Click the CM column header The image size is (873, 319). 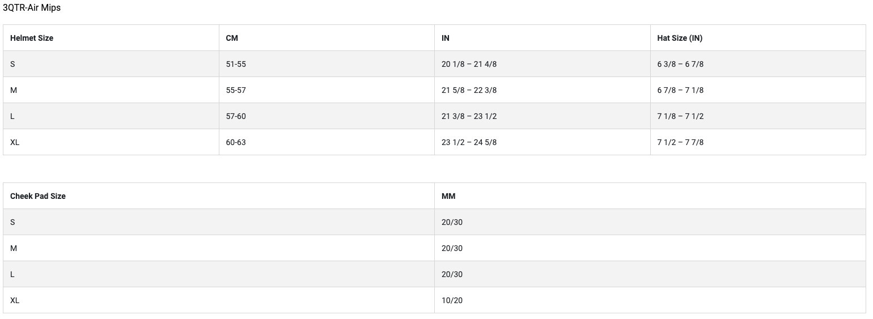(232, 38)
